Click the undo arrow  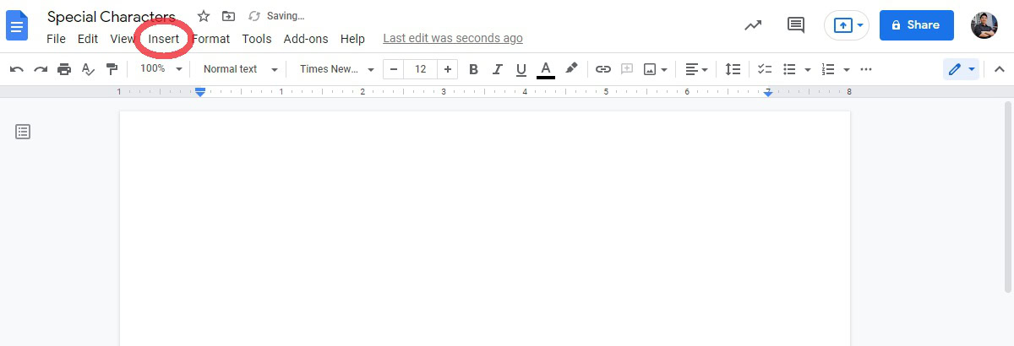pos(17,69)
